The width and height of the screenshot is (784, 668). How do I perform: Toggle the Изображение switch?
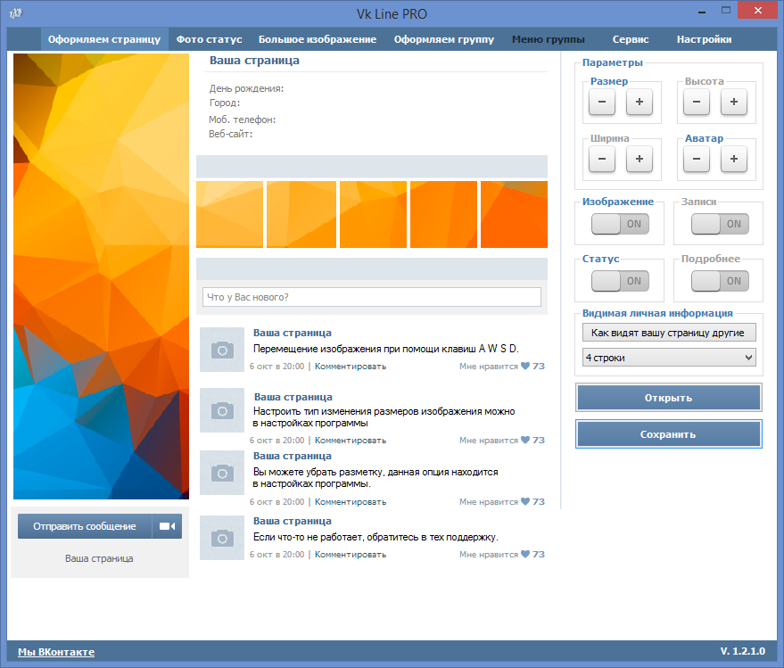pos(620,224)
